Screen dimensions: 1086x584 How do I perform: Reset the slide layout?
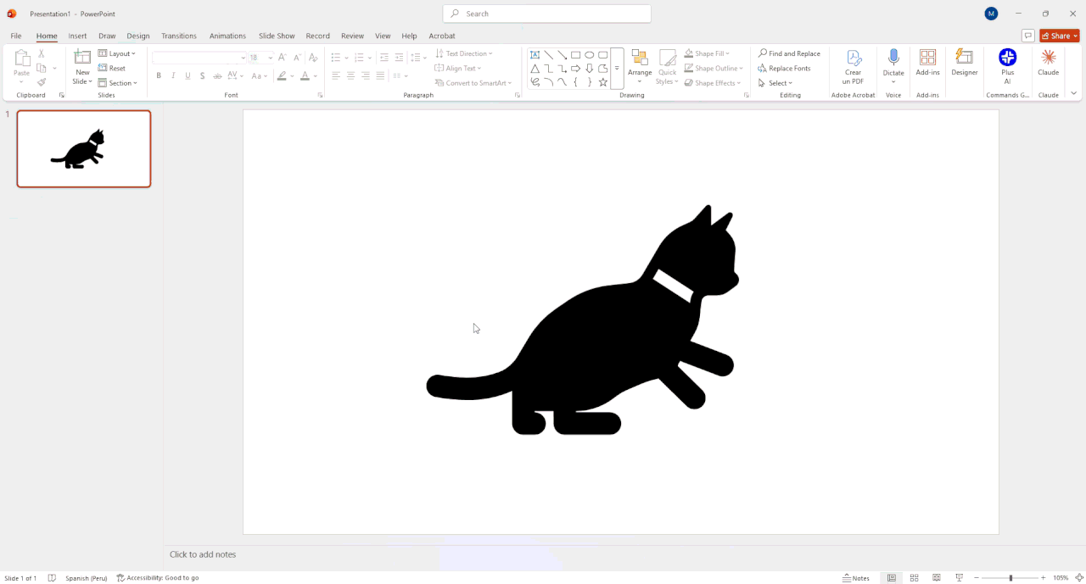(x=112, y=68)
